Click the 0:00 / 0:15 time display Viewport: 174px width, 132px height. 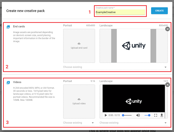pos(114,115)
